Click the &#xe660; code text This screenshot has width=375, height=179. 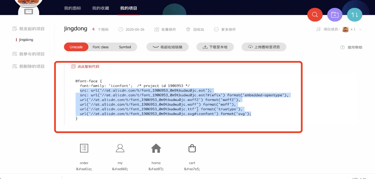(120, 169)
